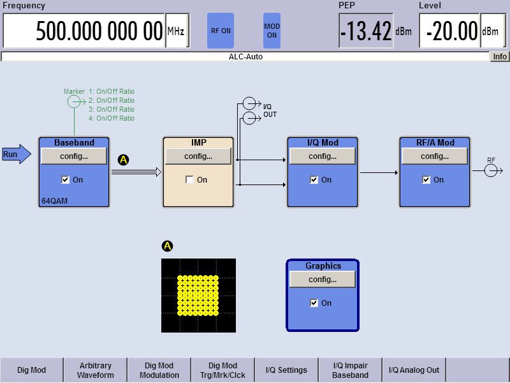Select the Dig Mod Modulation softkey
The height and width of the screenshot is (383, 510).
pyautogui.click(x=159, y=370)
